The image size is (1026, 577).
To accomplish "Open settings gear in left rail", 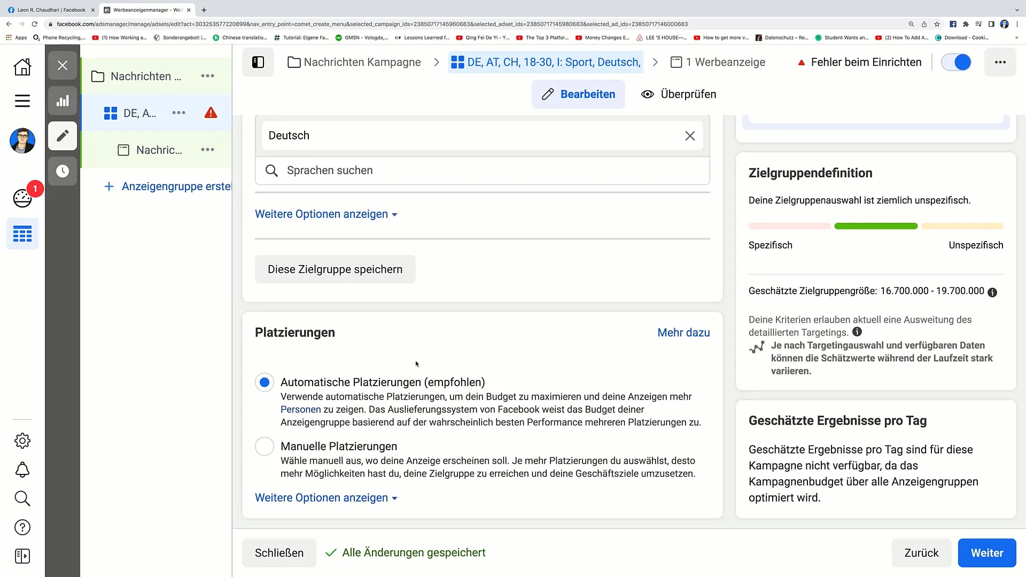I will click(22, 441).
